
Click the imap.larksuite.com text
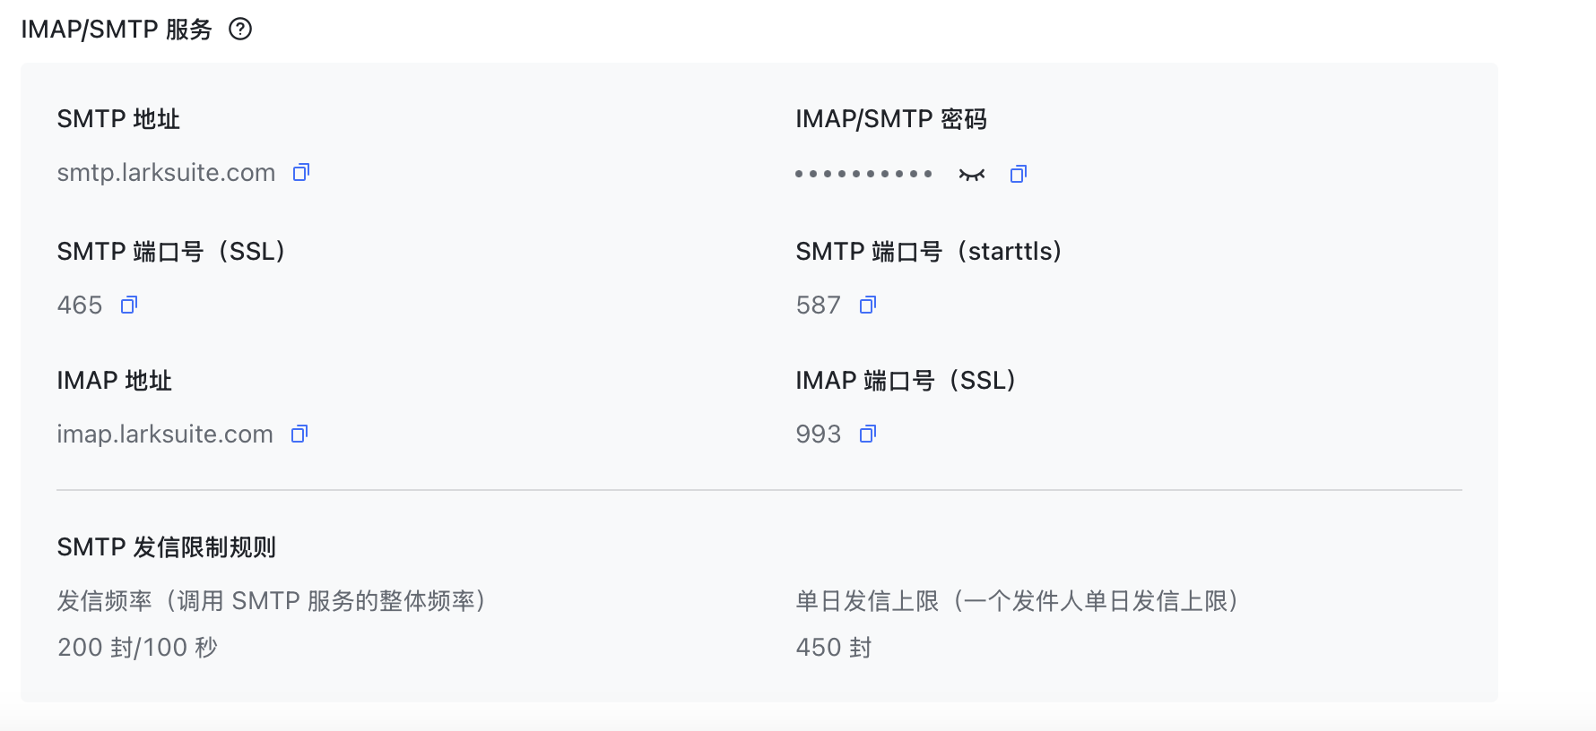165,434
